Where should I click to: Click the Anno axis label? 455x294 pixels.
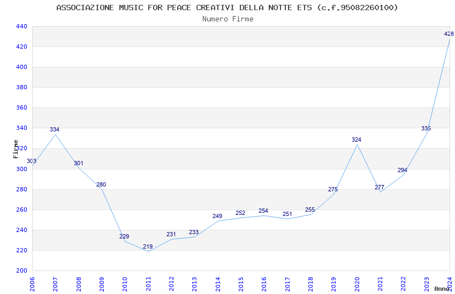442,289
